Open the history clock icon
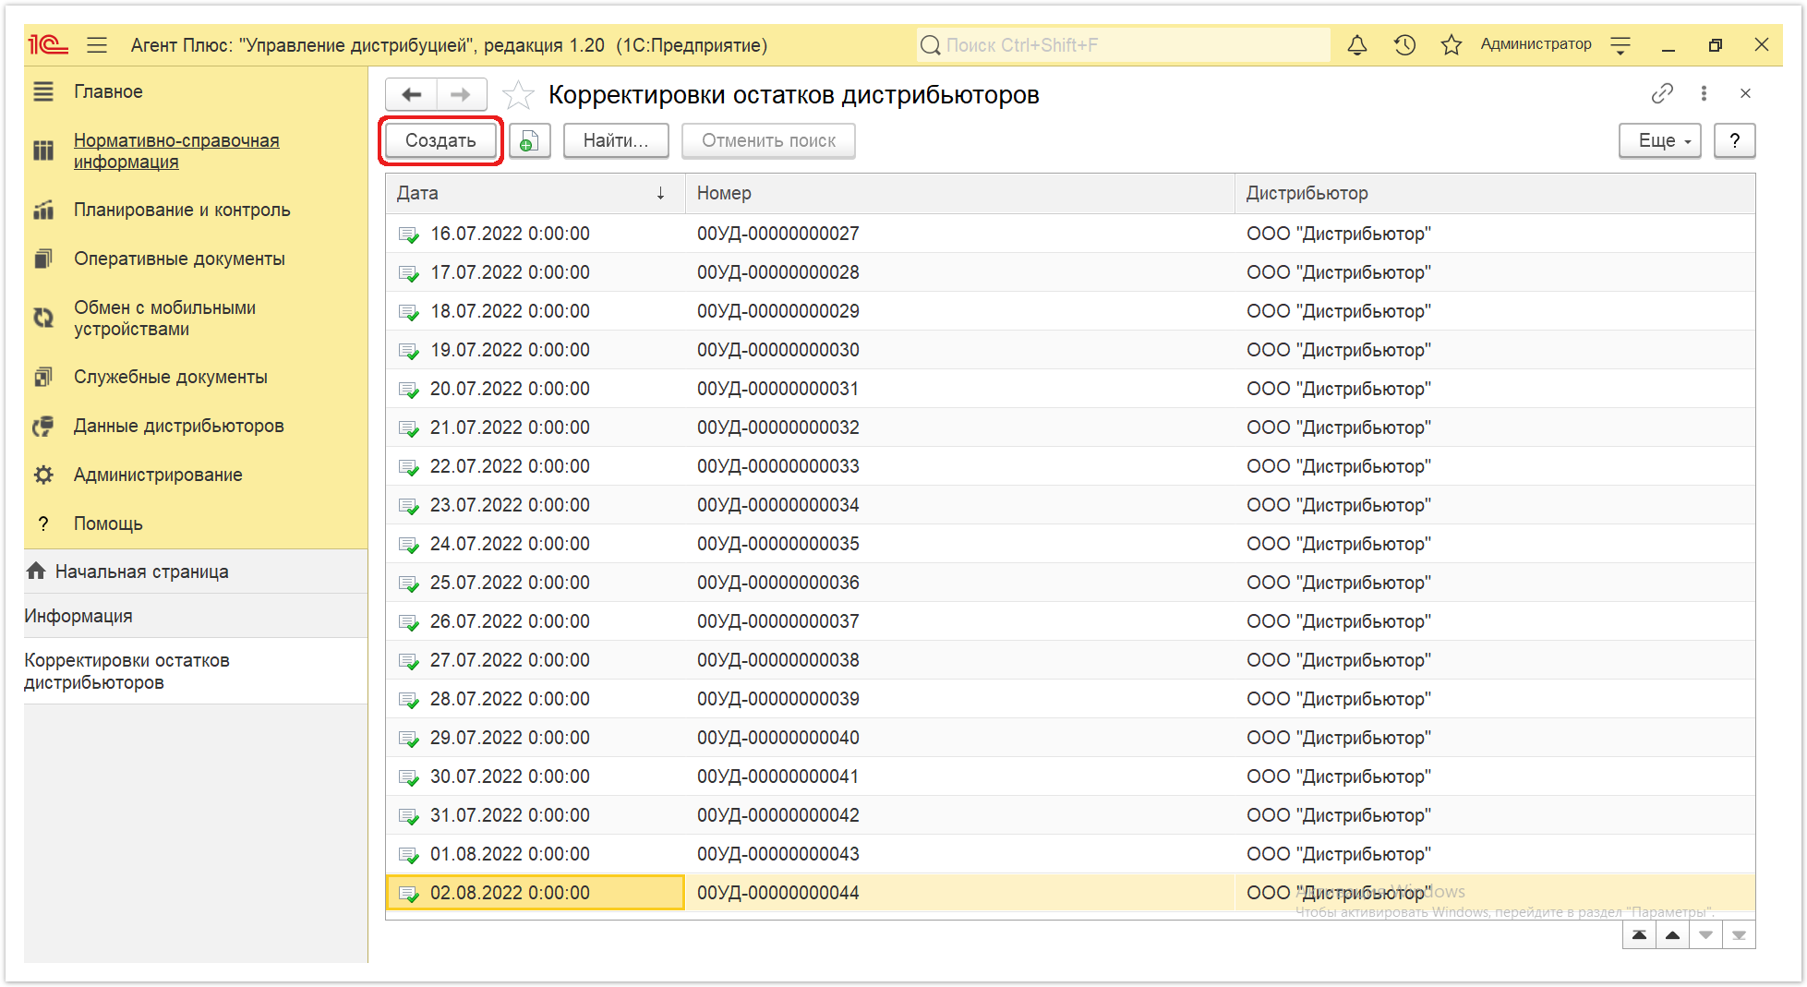The height and width of the screenshot is (987, 1807). (1404, 45)
